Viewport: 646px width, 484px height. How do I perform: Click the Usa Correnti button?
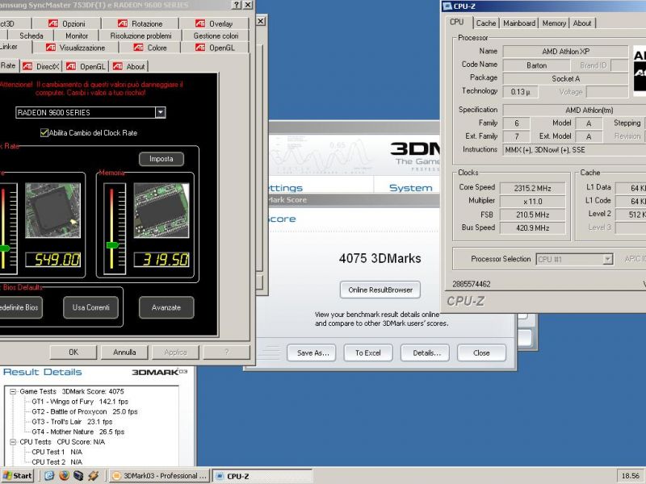(x=90, y=307)
